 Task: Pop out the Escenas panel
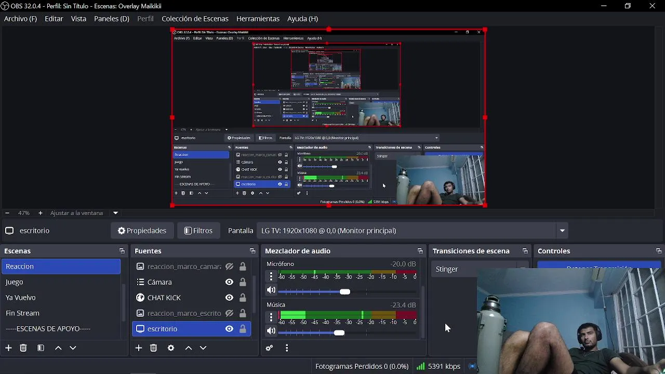[122, 251]
